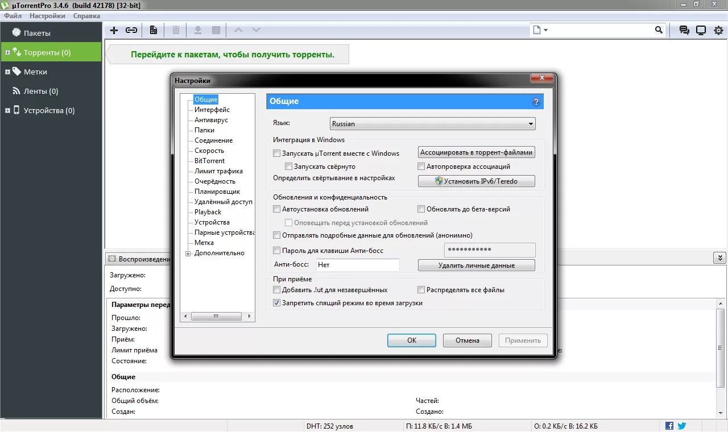Enable Обновлять до бета-версий checkbox

pos(421,209)
